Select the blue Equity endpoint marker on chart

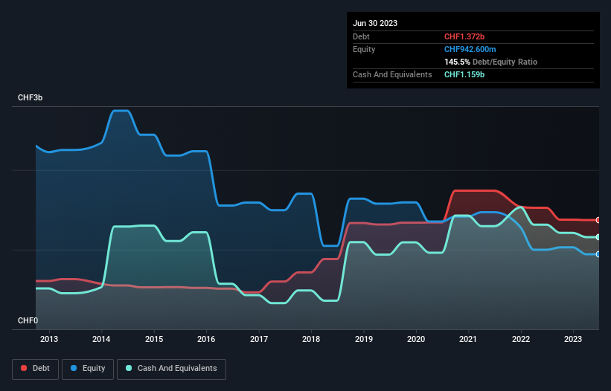pyautogui.click(x=598, y=254)
